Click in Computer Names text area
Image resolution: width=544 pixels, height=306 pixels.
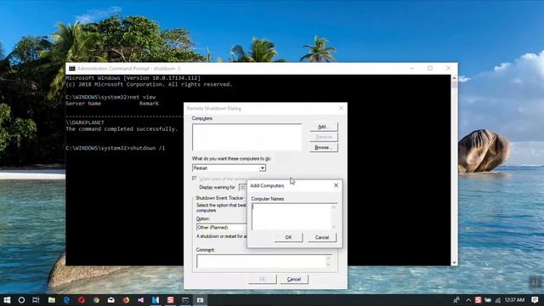coord(294,217)
